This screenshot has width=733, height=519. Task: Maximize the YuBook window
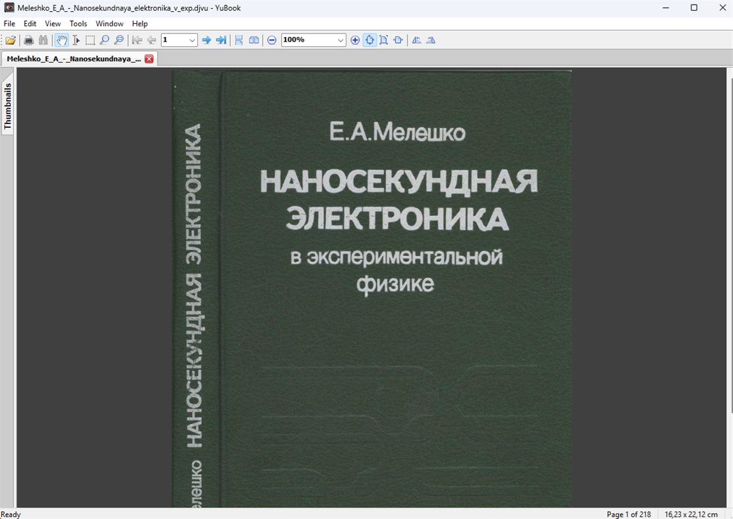coord(694,7)
